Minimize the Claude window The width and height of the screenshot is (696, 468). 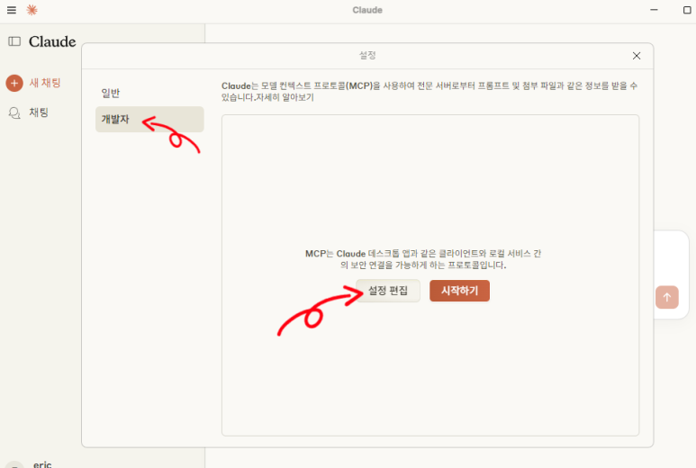654,10
